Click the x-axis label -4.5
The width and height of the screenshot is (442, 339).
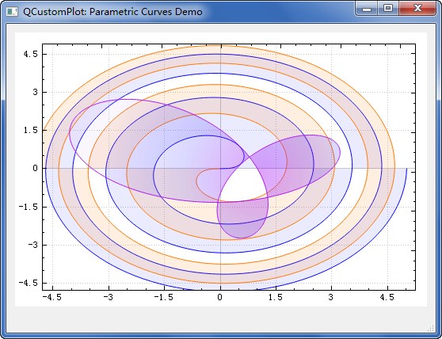click(x=51, y=298)
